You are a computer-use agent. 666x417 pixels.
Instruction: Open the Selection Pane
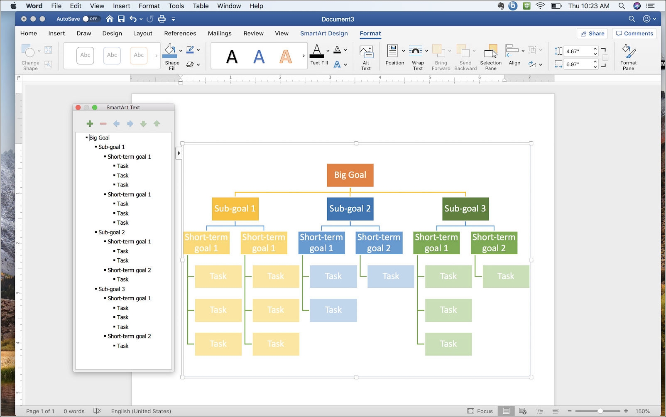point(490,57)
